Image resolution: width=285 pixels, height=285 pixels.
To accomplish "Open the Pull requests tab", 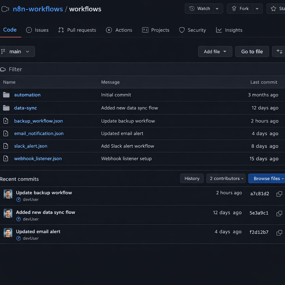I will [x=77, y=30].
